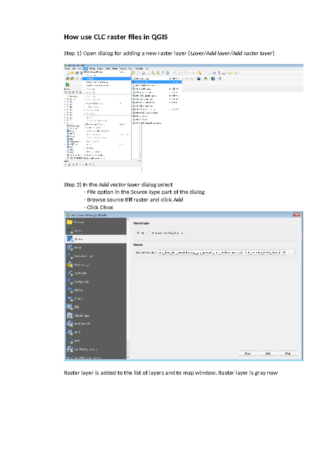Click the Refresh toolbar icon in QGIS

click(x=167, y=73)
